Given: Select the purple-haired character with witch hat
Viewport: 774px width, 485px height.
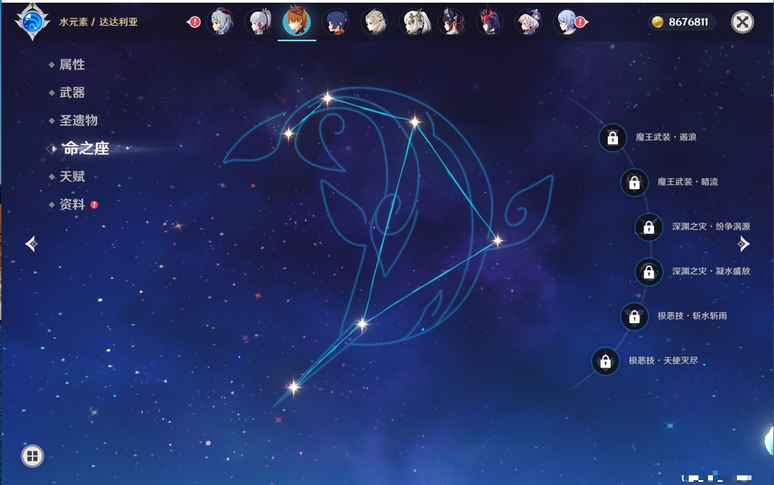Looking at the screenshot, I should tap(529, 23).
